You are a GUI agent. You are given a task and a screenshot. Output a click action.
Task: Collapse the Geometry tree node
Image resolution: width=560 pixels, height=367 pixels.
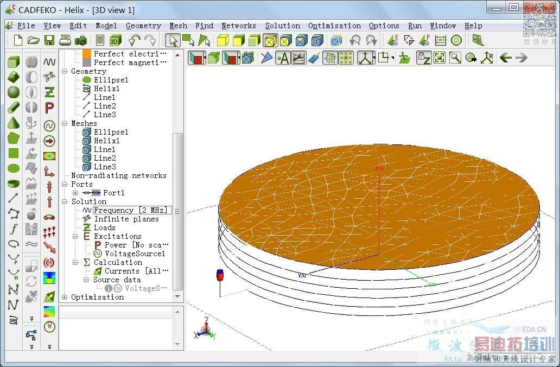[65, 72]
